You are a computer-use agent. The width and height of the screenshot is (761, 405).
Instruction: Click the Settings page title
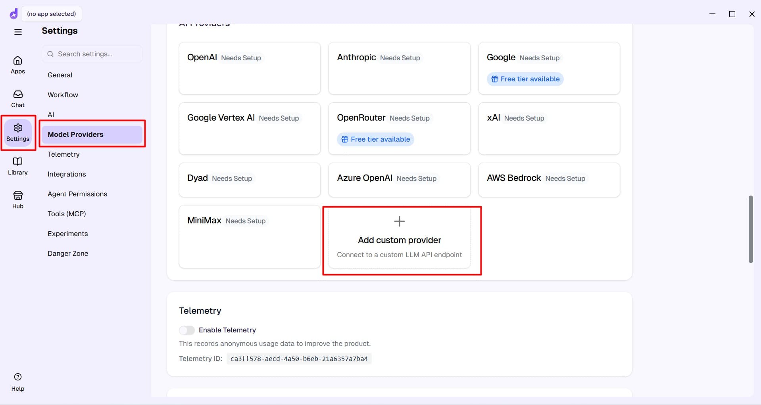pos(60,31)
